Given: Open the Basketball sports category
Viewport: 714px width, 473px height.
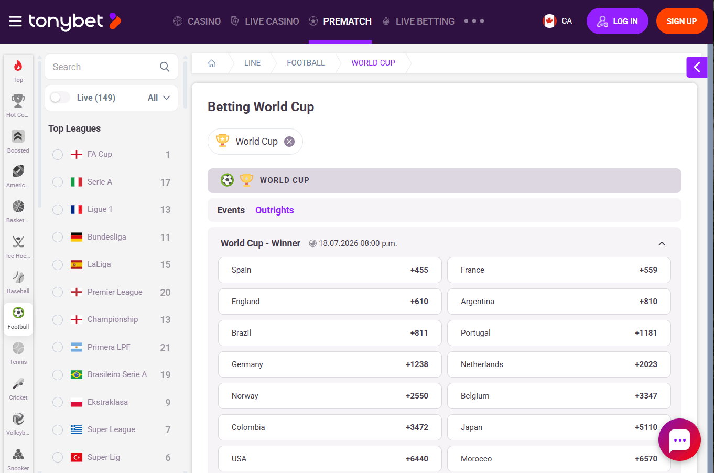Looking at the screenshot, I should pos(18,207).
